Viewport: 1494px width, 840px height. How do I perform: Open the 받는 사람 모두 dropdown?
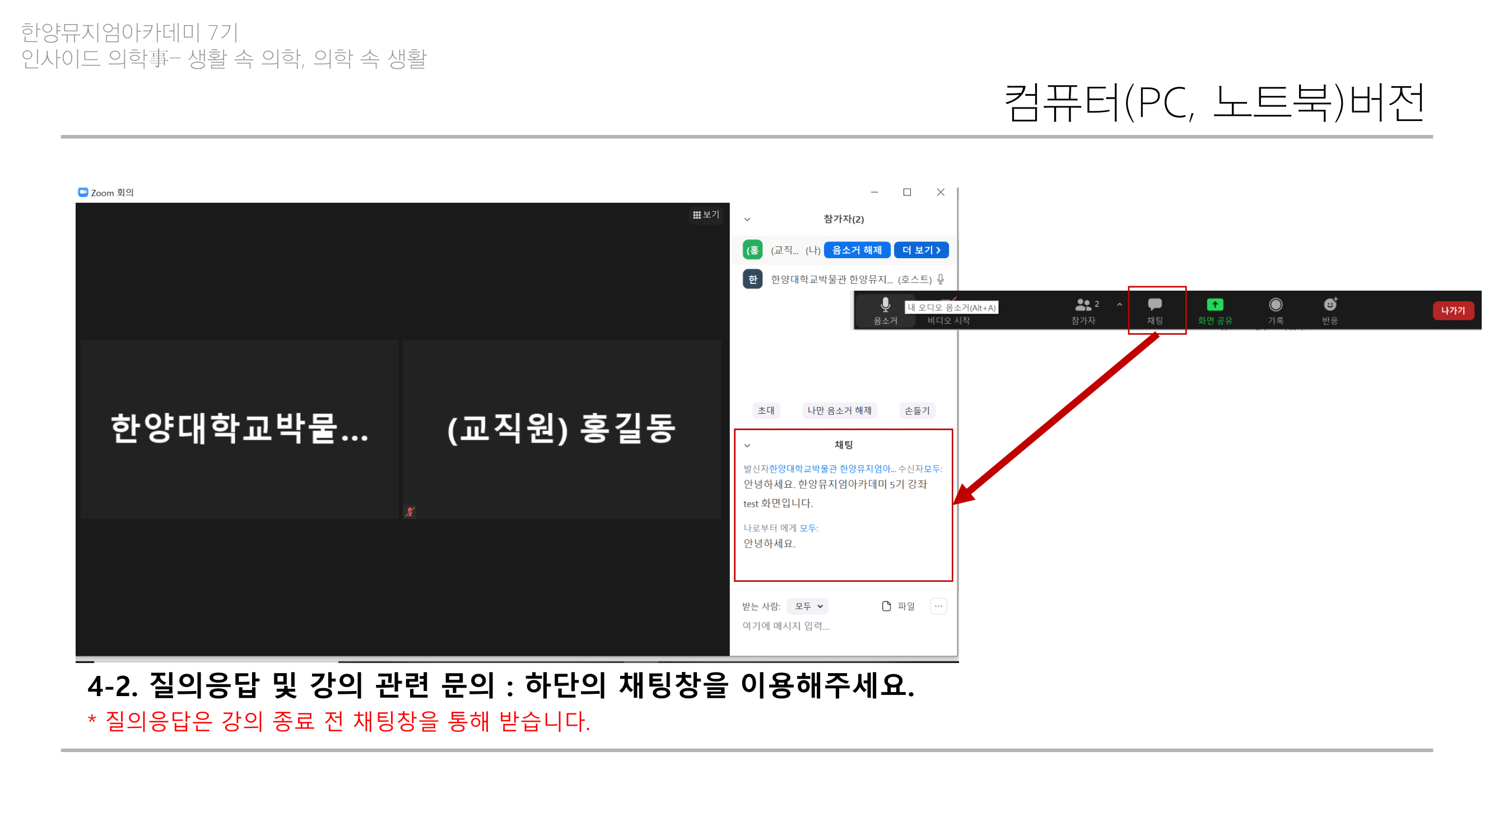807,606
